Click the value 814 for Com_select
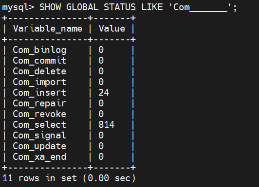Viewport: 259px width, 187px height. [106, 125]
